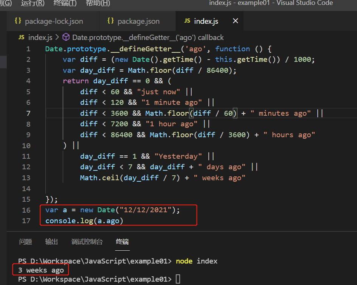Close the index.js tab
The width and height of the screenshot is (357, 285).
[x=235, y=21]
